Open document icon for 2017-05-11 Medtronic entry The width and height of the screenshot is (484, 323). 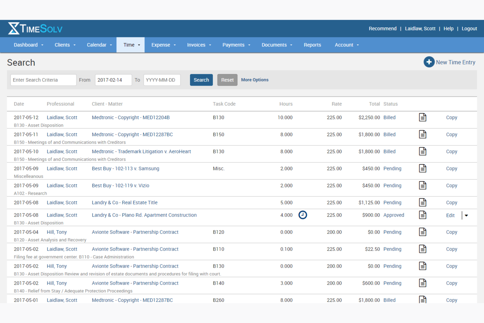pos(423,134)
